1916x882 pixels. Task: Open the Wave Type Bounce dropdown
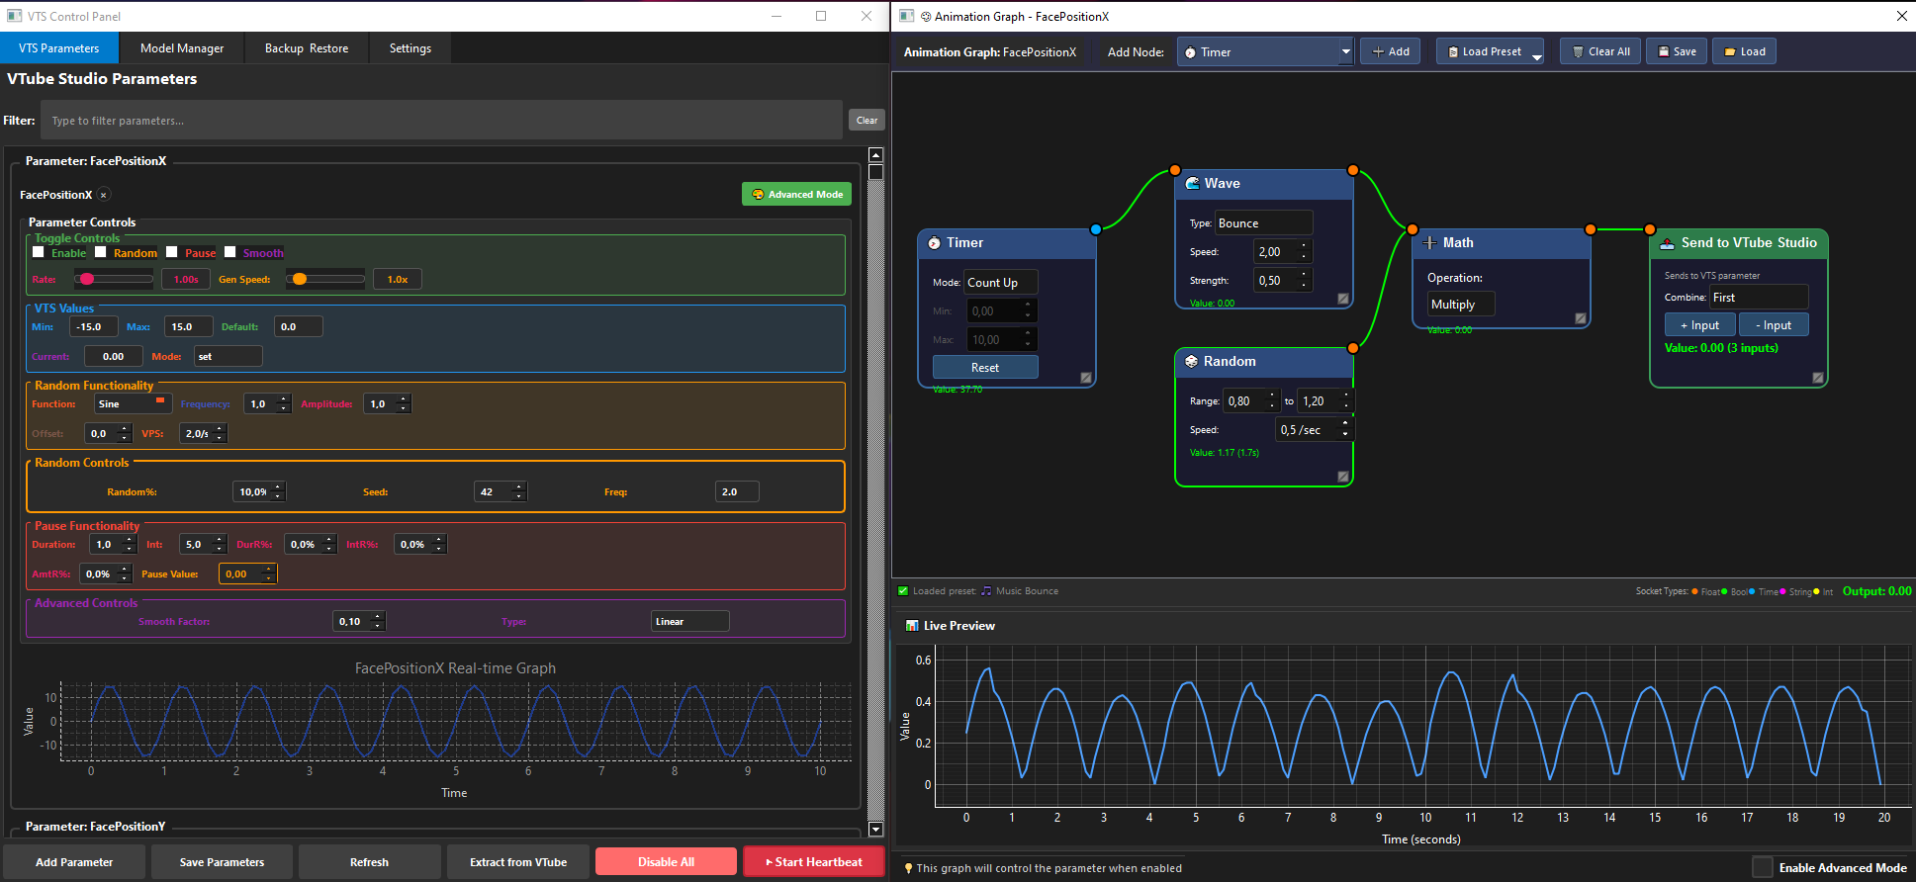pyautogui.click(x=1263, y=223)
